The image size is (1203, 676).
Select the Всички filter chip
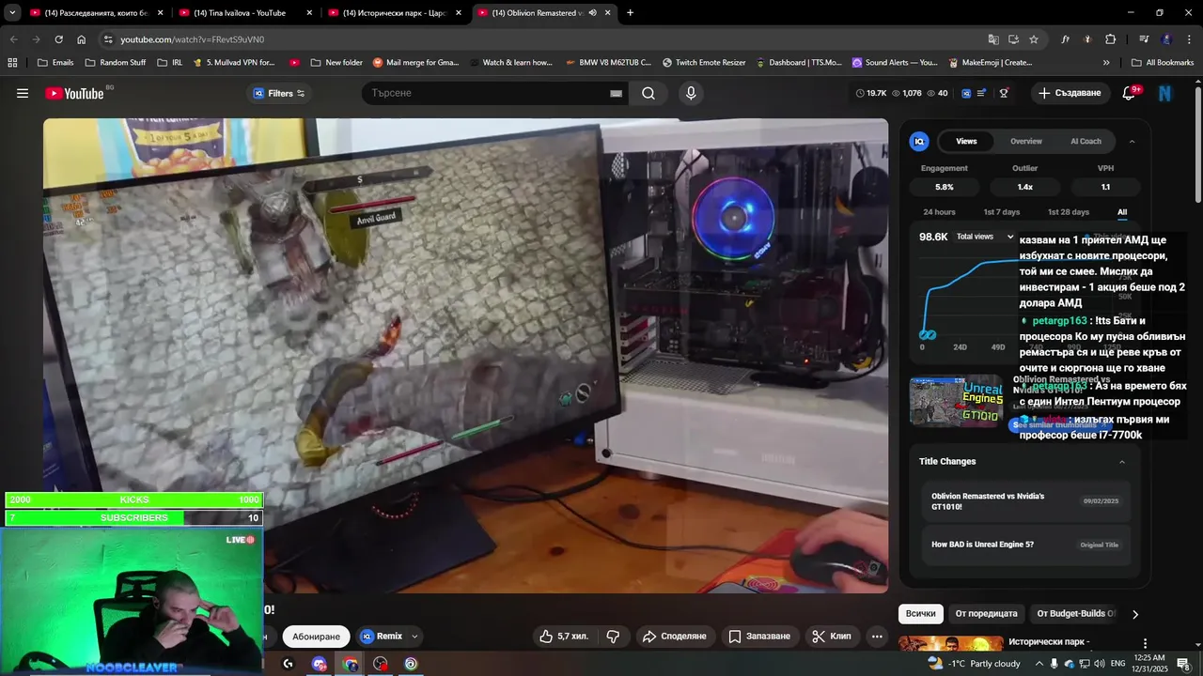921,614
